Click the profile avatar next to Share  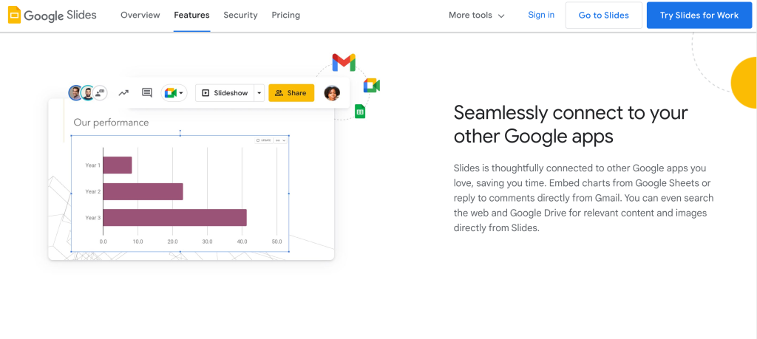pos(332,93)
